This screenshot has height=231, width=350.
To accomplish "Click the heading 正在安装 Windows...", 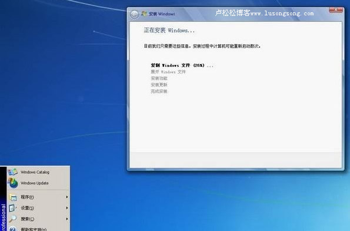I will pyautogui.click(x=169, y=30).
